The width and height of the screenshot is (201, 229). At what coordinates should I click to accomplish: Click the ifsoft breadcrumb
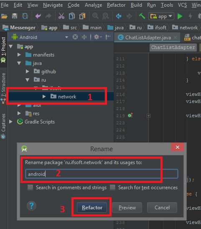[157, 28]
